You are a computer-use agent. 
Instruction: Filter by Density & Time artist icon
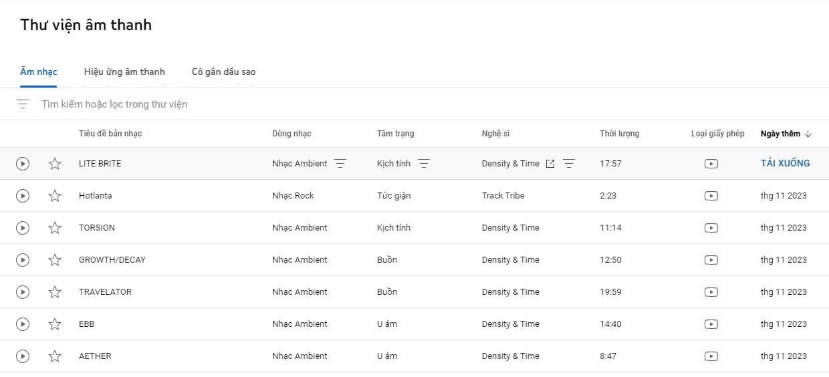click(569, 164)
